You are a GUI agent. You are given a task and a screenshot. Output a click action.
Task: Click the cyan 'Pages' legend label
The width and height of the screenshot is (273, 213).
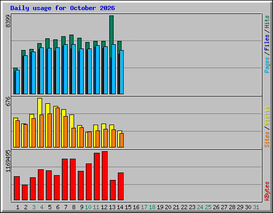click(267, 65)
